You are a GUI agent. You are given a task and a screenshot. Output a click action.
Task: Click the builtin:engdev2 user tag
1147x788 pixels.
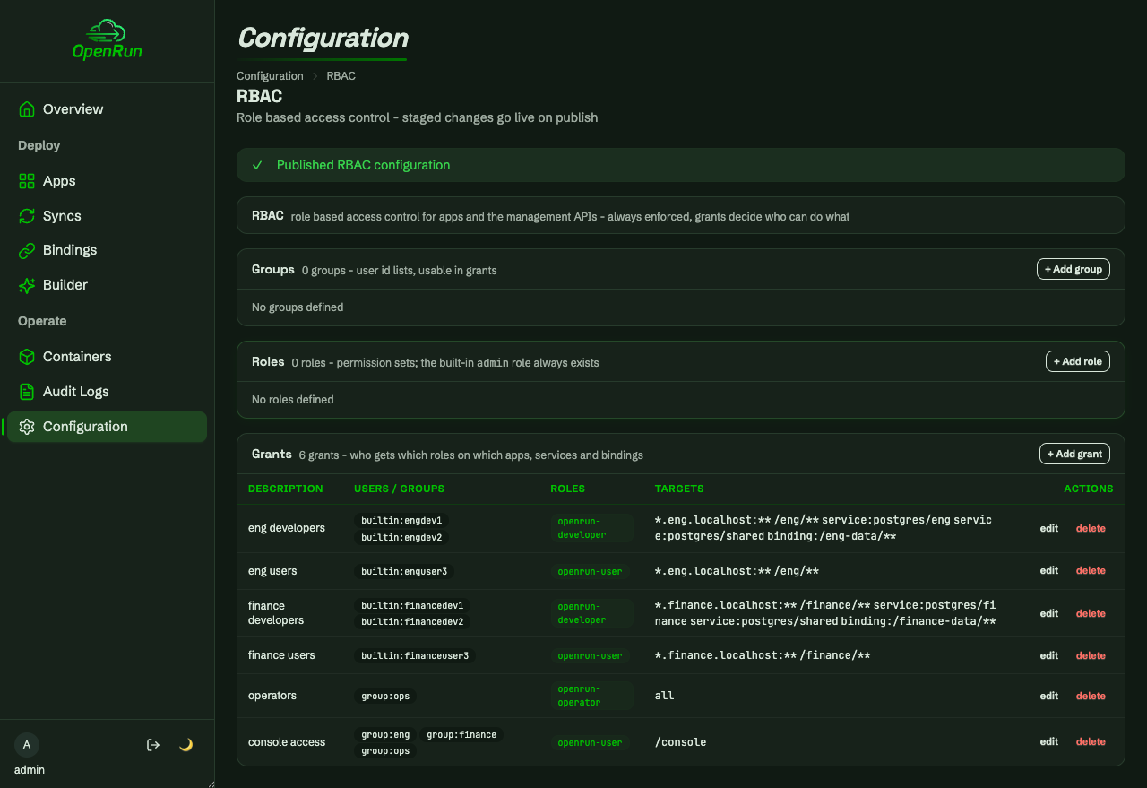click(x=401, y=537)
